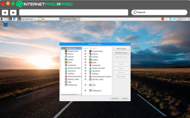Select Oficina in the left tree

click(70, 54)
